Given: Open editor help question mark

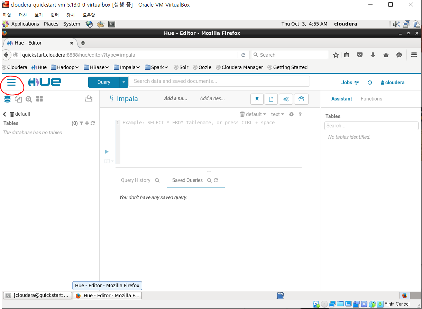Looking at the screenshot, I should pos(300,114).
